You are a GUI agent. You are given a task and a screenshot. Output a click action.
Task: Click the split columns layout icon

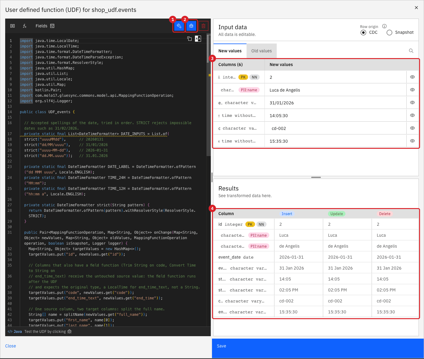[x=12, y=26]
